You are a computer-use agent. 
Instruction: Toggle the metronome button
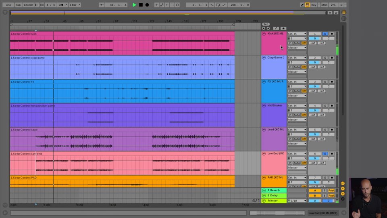(x=62, y=5)
